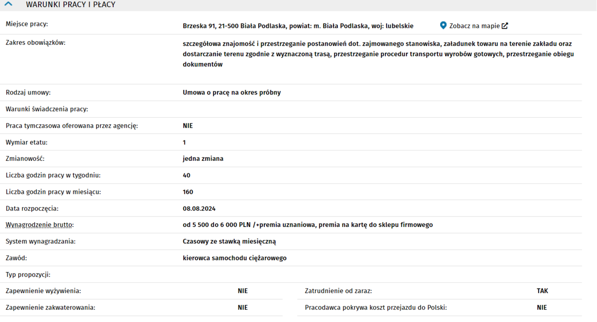
Task: Click the blue map pin icon
Action: coord(443,26)
